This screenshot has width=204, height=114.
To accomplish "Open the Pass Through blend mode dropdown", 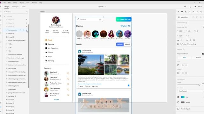I will (191, 91).
